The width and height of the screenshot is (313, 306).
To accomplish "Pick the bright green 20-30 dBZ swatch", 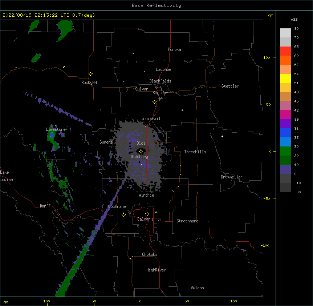I will [285, 151].
